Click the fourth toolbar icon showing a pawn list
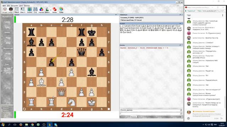The width and height of the screenshot is (227, 127). [x=23, y=10]
